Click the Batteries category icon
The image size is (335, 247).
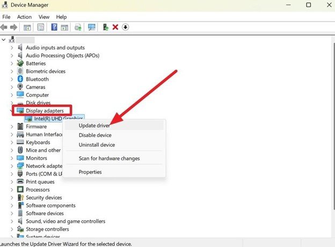click(x=20, y=63)
